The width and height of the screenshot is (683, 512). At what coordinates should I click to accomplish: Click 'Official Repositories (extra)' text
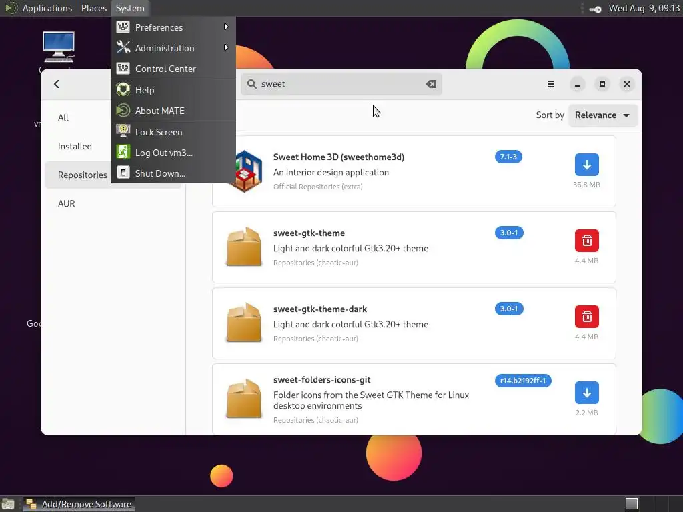click(318, 187)
